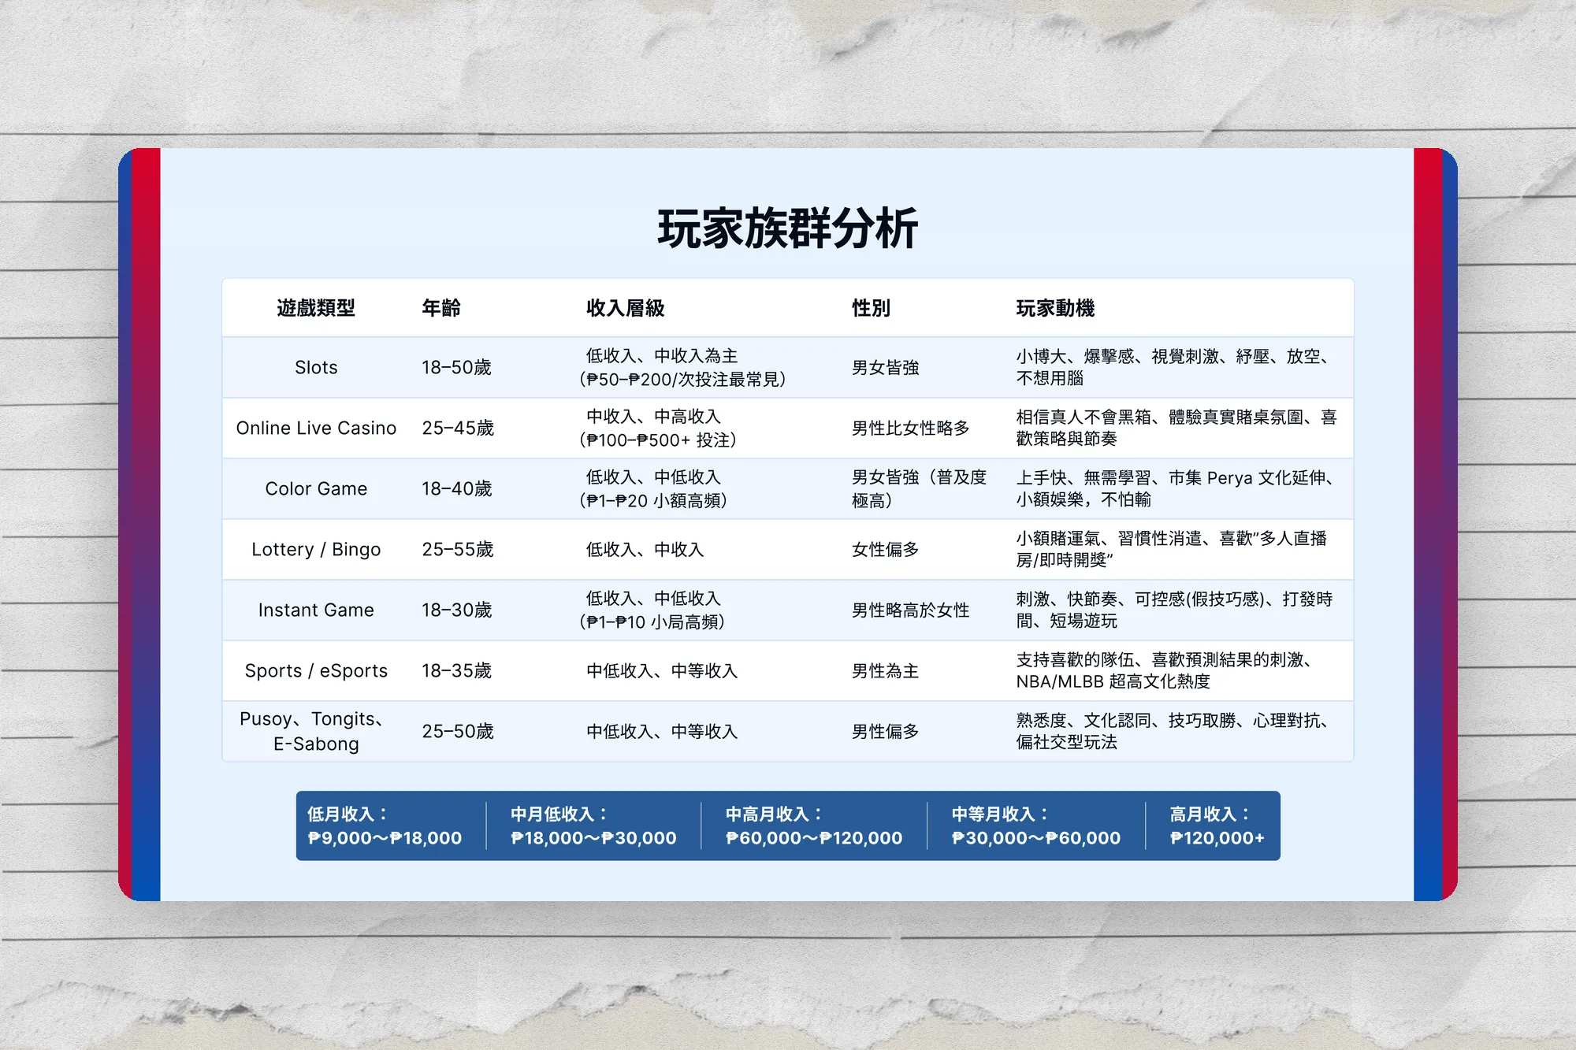Image resolution: width=1576 pixels, height=1050 pixels.
Task: Click Sports row's 中低收入、中等收入 cell
Action: tap(662, 671)
